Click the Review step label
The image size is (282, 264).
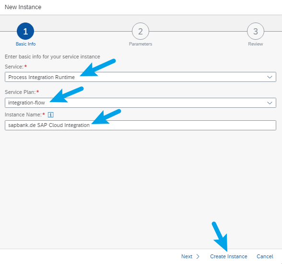[255, 44]
